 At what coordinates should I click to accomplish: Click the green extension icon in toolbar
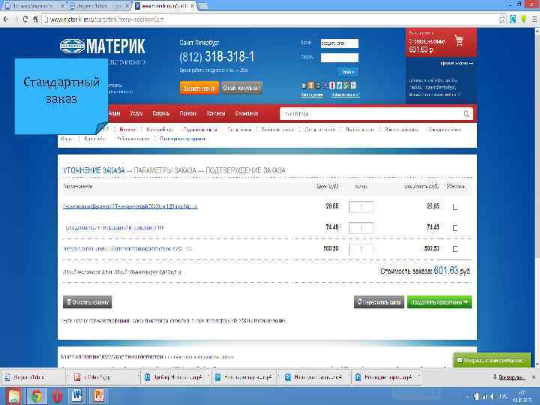[x=523, y=19]
